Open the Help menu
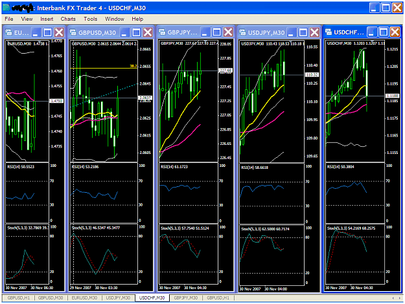Viewport: 405px width, 304px height. point(137,19)
